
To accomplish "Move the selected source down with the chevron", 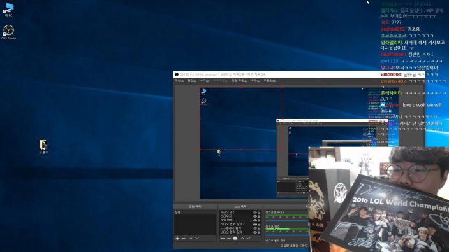I will point(249,238).
